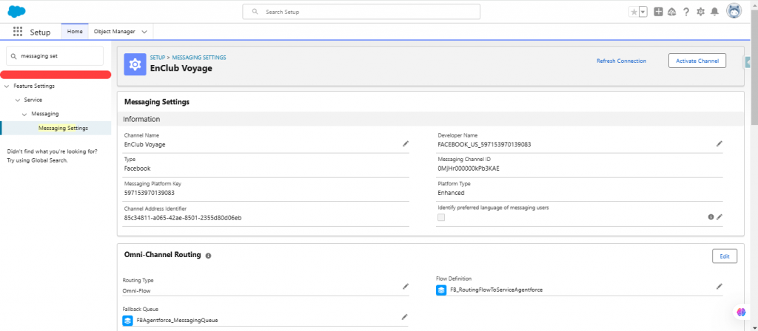This screenshot has height=331, width=758.
Task: Click the Type value Facebook
Action: click(x=137, y=168)
